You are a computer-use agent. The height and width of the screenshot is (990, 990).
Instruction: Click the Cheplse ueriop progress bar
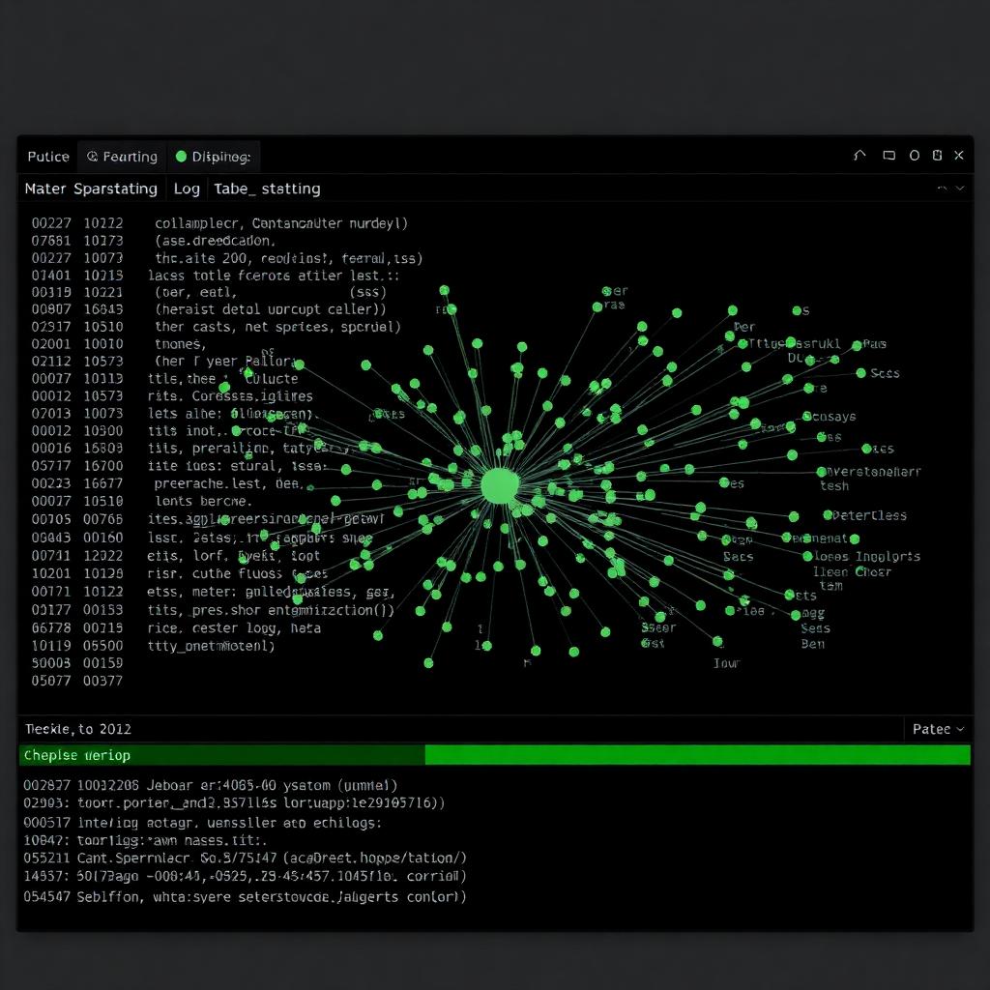tap(495, 755)
